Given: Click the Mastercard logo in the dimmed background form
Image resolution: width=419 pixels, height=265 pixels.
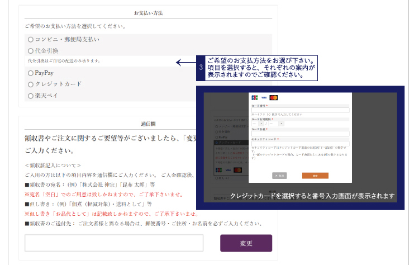Looking at the screenshot, I should coord(237,169).
